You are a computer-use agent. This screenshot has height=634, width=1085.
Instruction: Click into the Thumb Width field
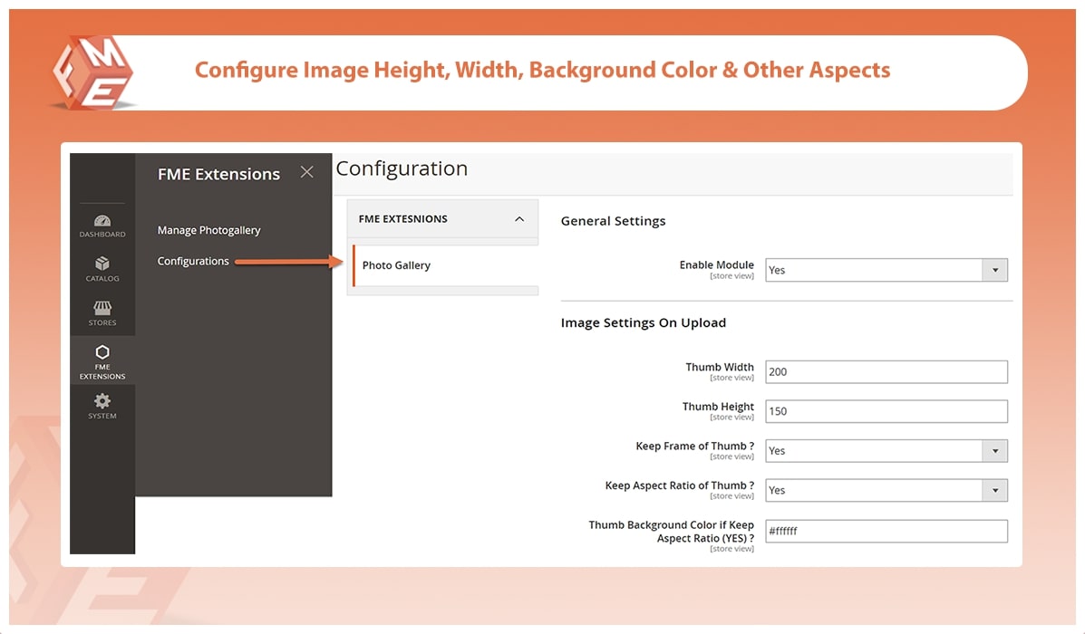click(x=886, y=371)
